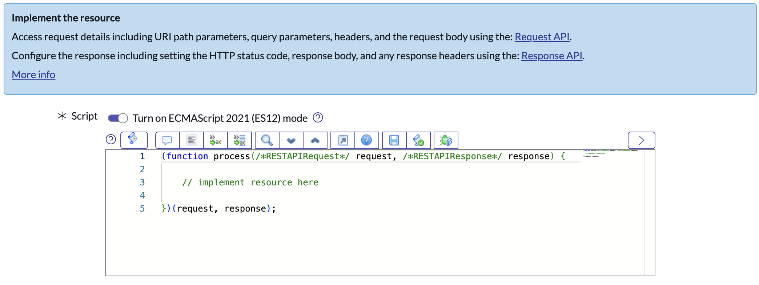759x285 pixels.
Task: Click the '// implement resource here' comment line
Action: [x=250, y=182]
